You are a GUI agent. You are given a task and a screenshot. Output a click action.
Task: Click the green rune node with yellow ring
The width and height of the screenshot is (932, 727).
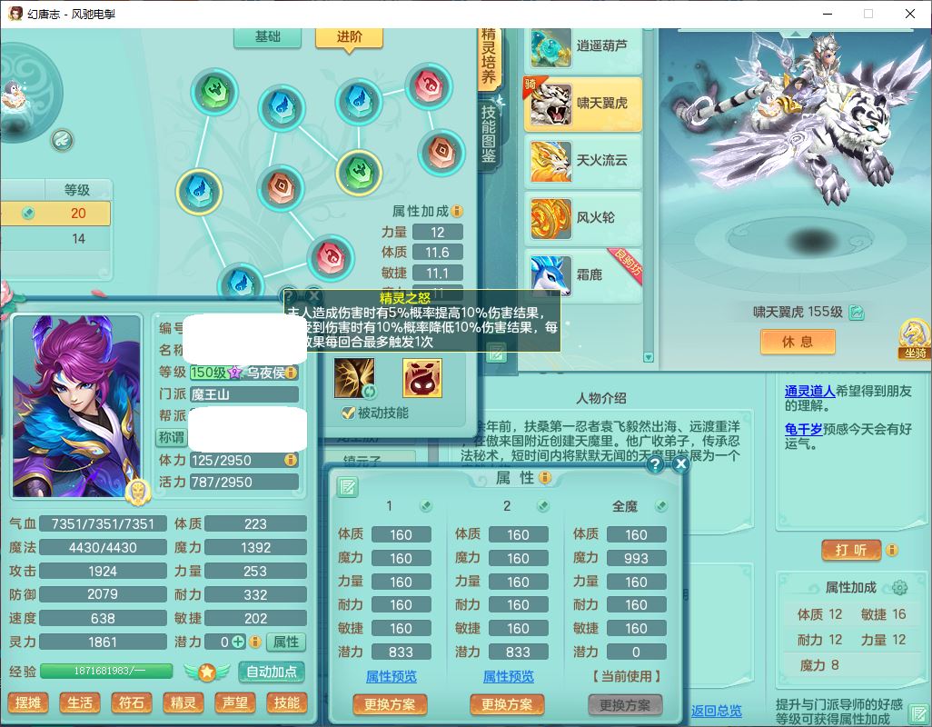coord(359,172)
